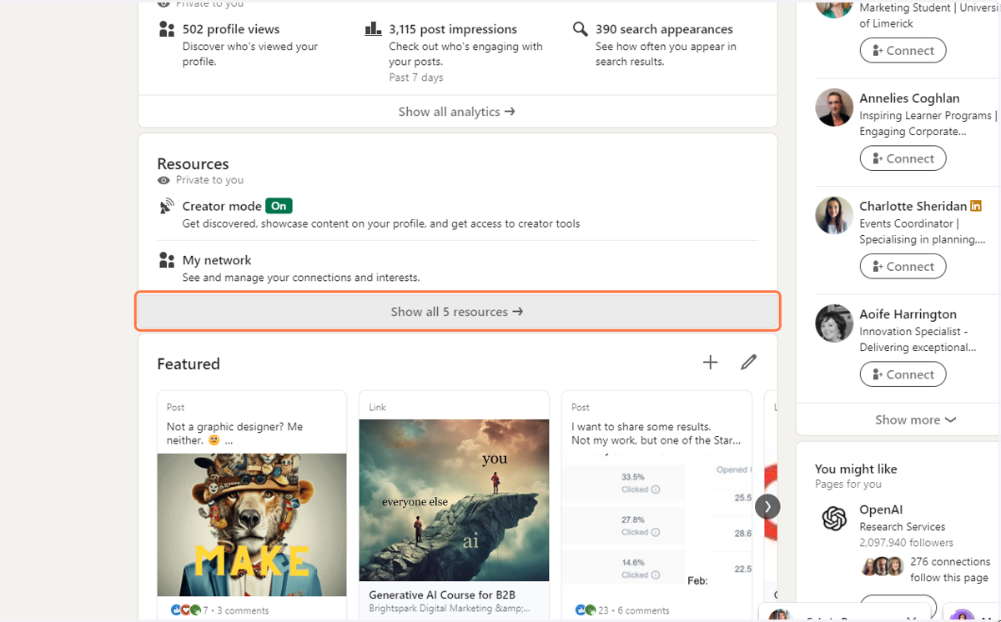Open the OpenAI page name
Screen dimensions: 1001x622
pyautogui.click(x=882, y=509)
